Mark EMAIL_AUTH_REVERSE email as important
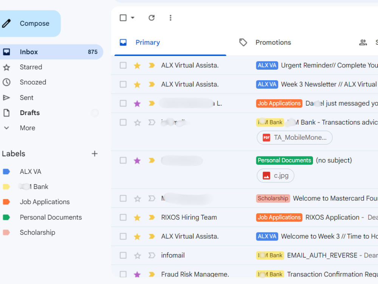 coord(152,256)
